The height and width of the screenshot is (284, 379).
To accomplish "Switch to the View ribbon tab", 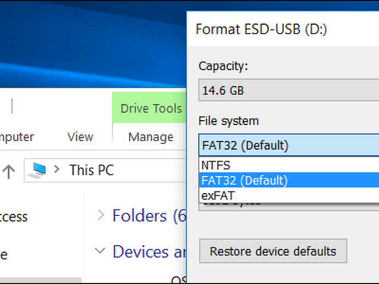I will [x=80, y=137].
